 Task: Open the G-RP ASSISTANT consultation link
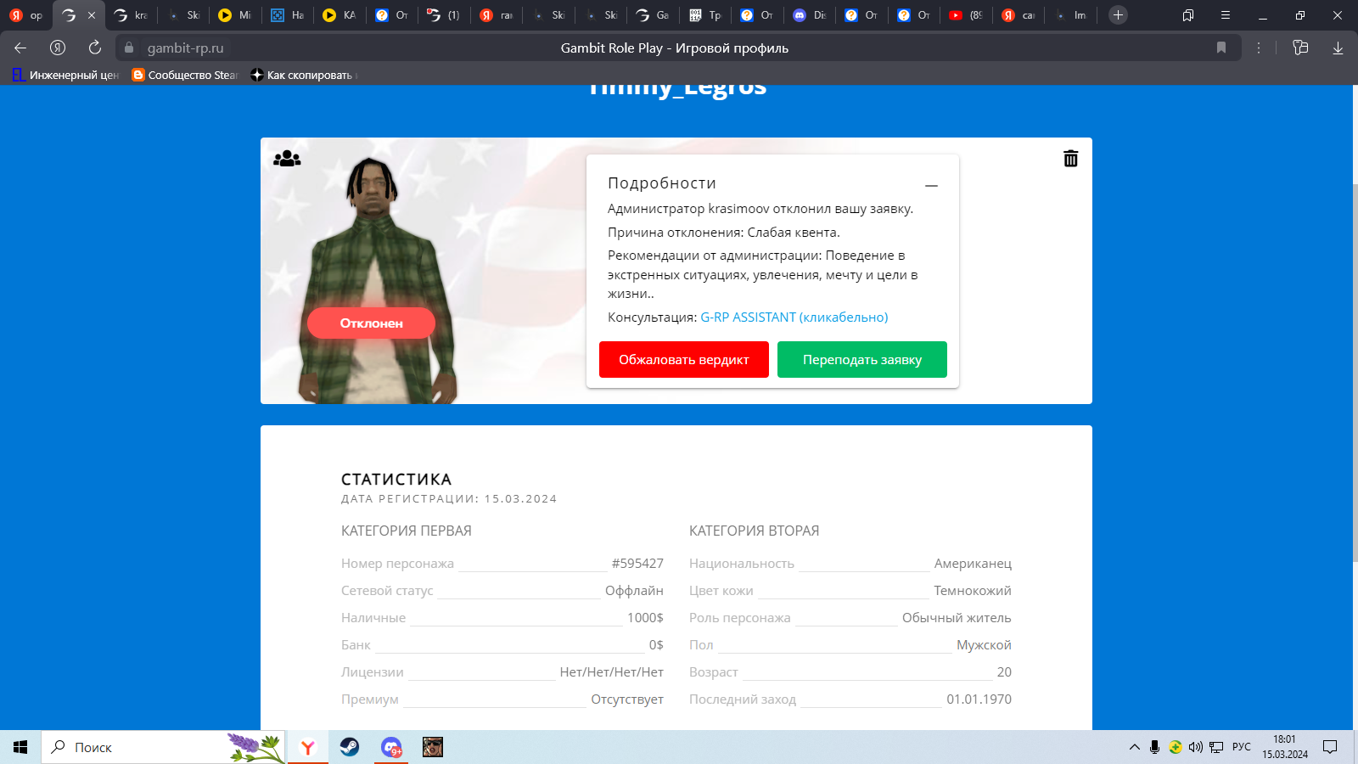[x=794, y=317]
